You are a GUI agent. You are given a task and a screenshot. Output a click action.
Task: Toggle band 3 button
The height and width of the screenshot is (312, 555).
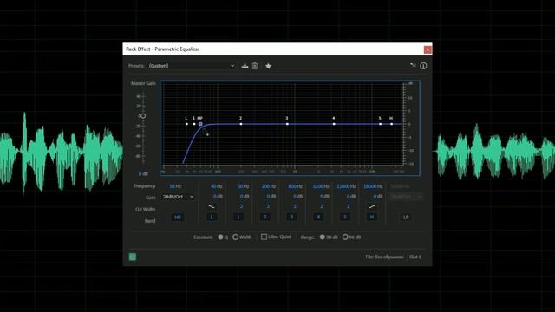pos(291,218)
